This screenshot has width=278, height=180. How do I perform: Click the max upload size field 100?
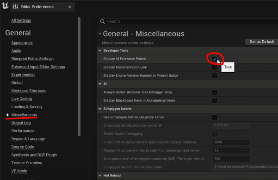(x=231, y=159)
